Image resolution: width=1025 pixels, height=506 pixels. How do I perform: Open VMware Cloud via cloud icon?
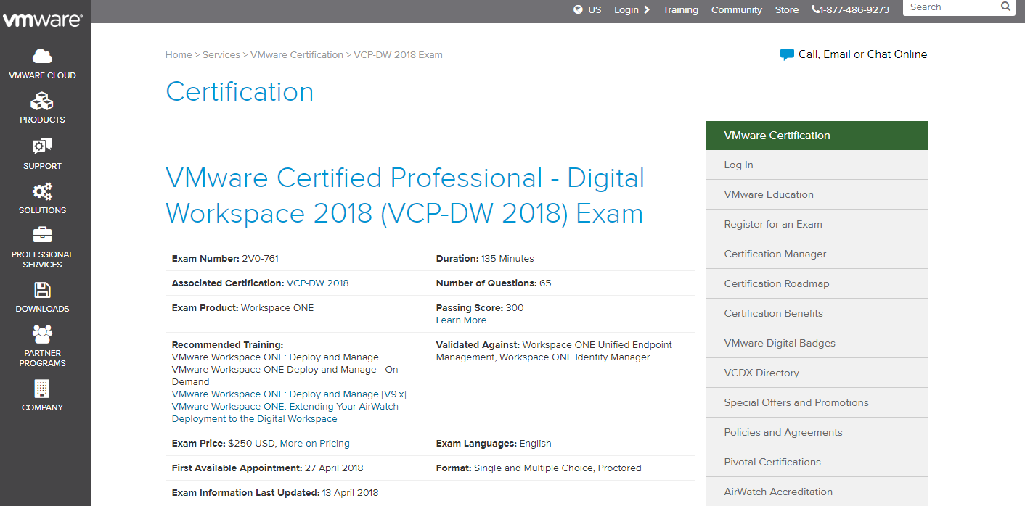point(42,56)
